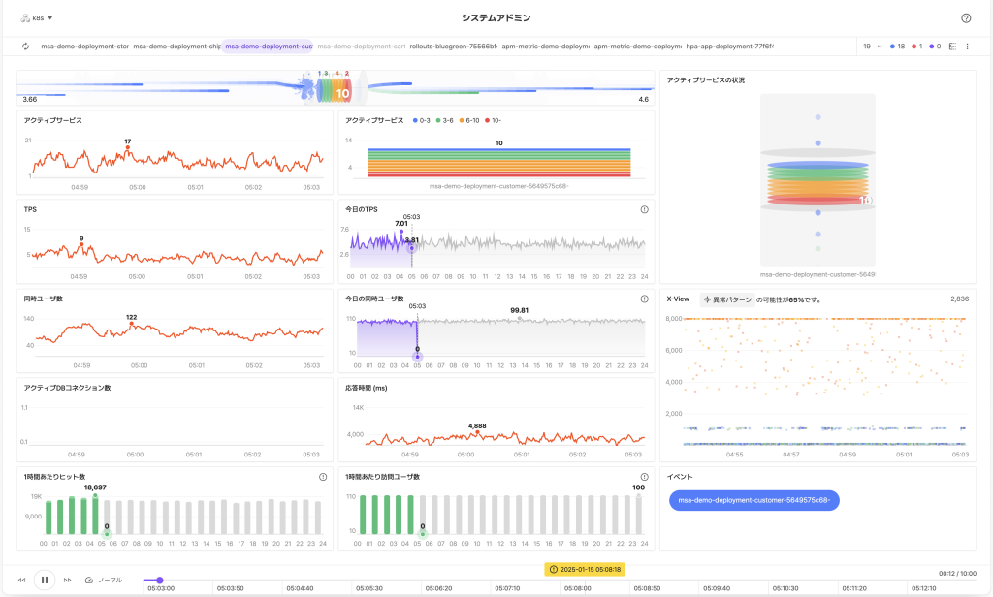993x597 pixels.
Task: Click the help icon in top-right corner
Action: click(x=966, y=17)
